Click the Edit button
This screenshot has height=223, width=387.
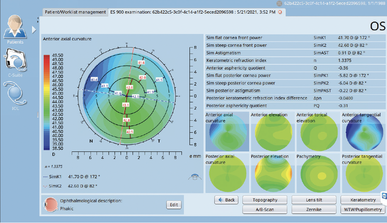tap(174, 205)
